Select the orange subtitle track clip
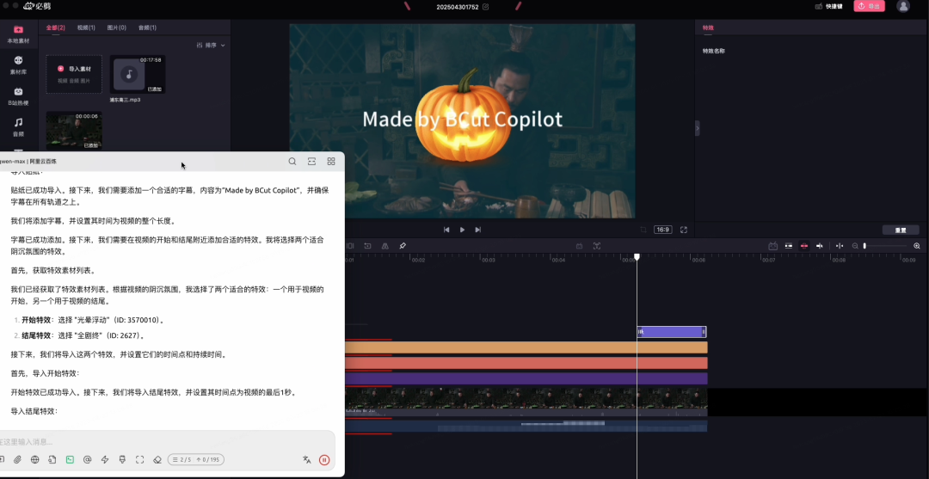Screen dimensions: 929x479 pos(526,347)
